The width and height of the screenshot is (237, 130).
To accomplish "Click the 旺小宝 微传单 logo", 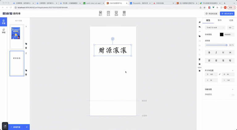I will [x=11, y=14].
